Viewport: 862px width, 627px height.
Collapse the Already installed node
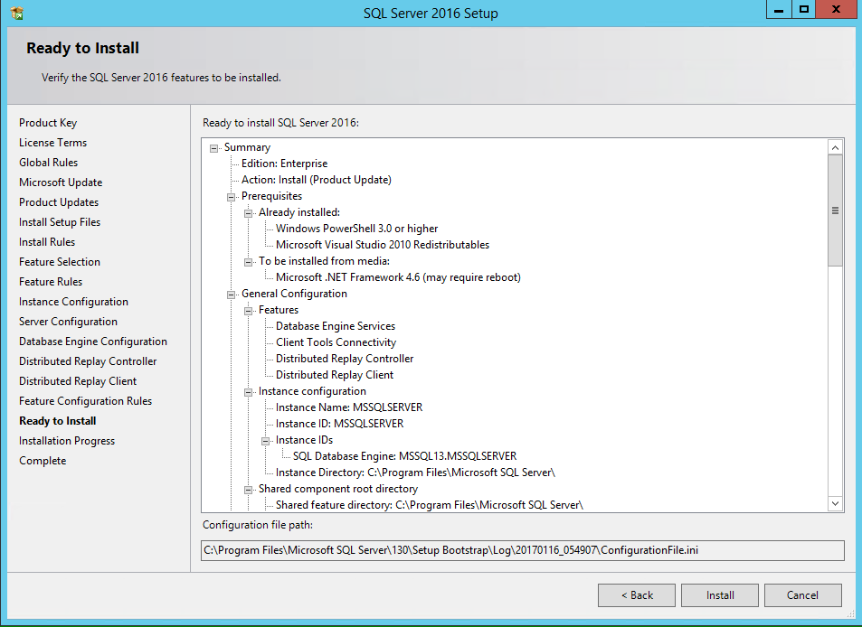pos(249,213)
